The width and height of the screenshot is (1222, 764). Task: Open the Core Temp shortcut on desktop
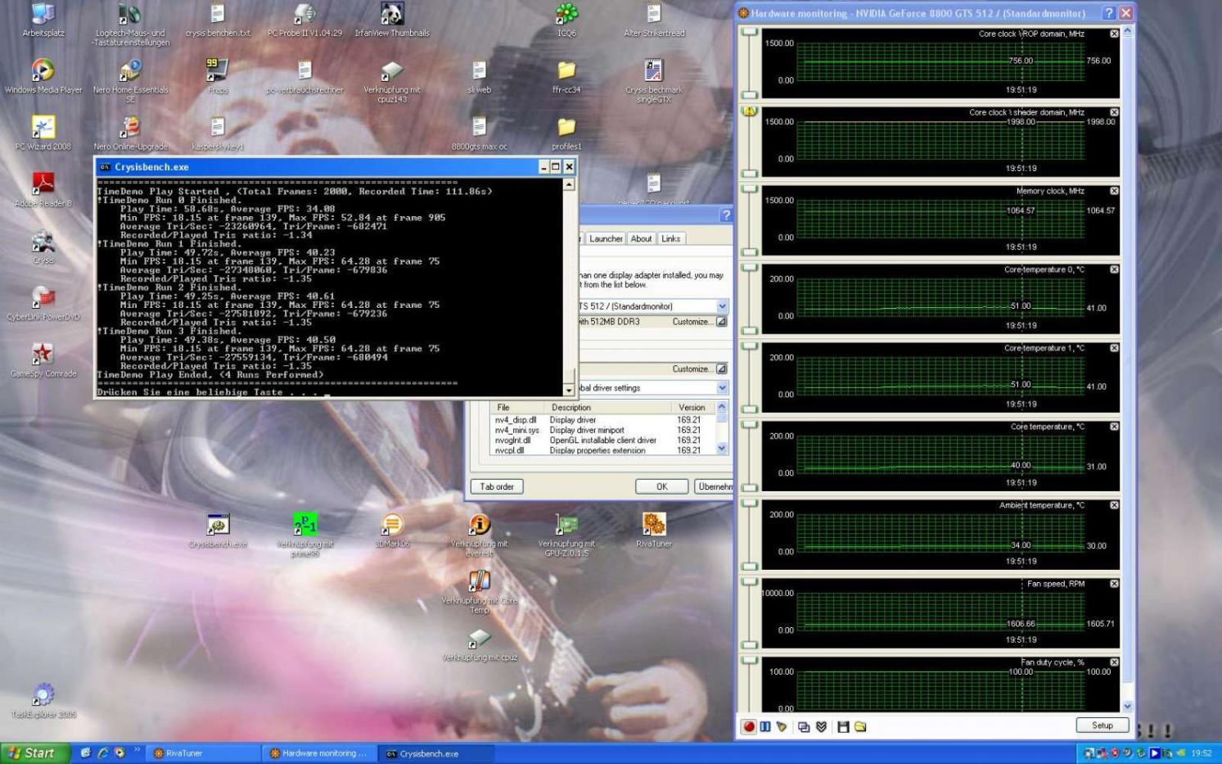click(x=480, y=591)
